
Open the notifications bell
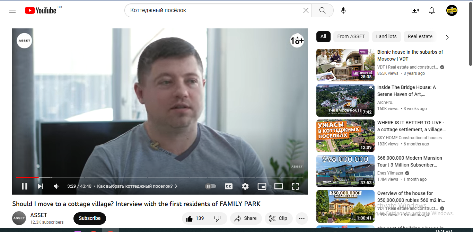[x=431, y=10]
